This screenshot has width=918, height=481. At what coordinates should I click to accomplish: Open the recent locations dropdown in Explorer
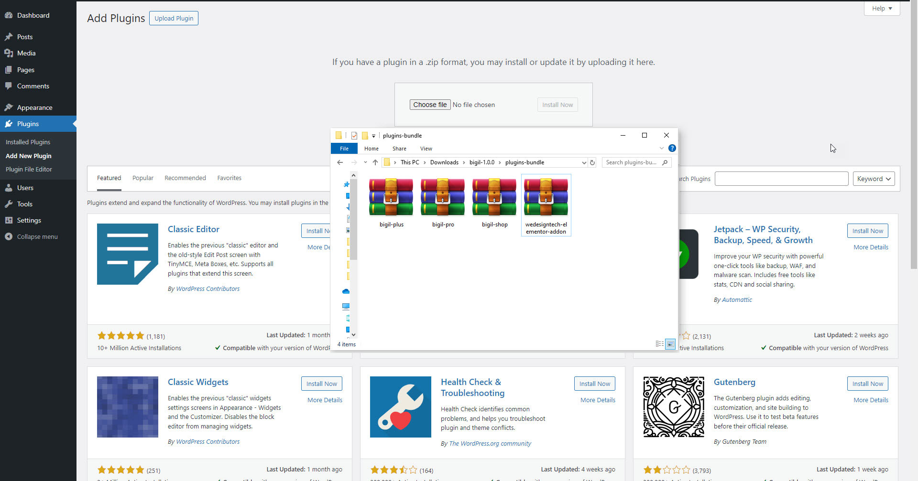365,162
